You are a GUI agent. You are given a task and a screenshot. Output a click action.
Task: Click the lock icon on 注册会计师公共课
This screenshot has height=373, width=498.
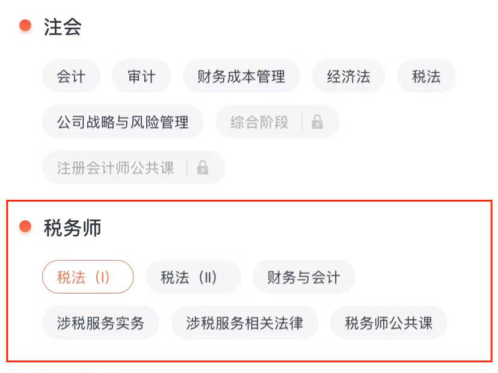[204, 168]
